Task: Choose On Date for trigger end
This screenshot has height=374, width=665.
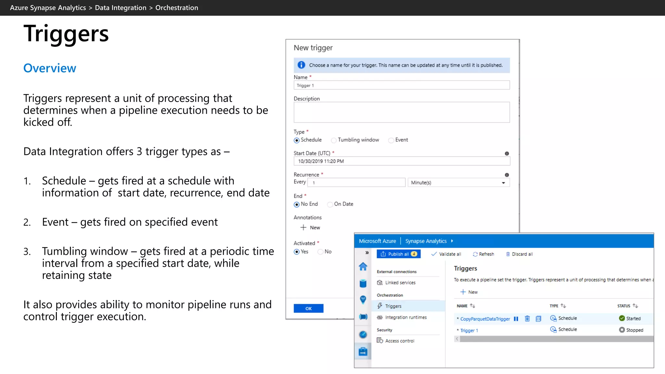Action: tap(330, 205)
